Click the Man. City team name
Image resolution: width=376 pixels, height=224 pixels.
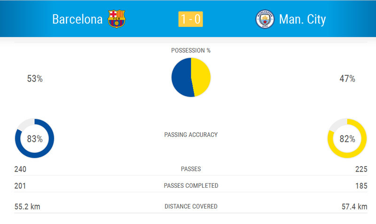(302, 19)
